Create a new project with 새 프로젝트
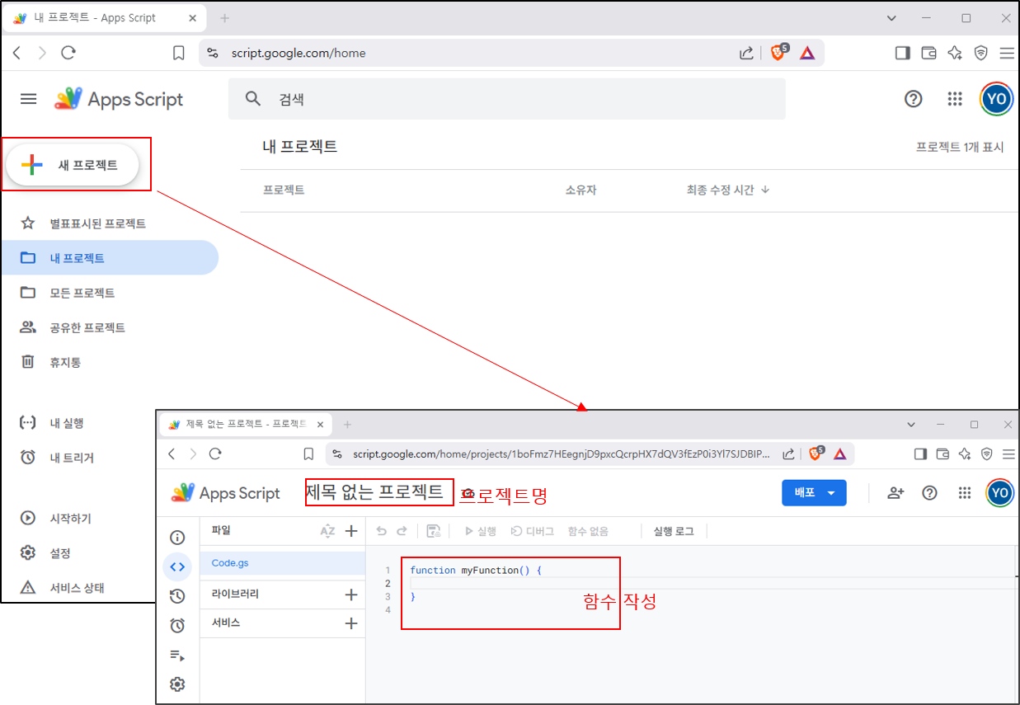The height and width of the screenshot is (705, 1020). [73, 165]
